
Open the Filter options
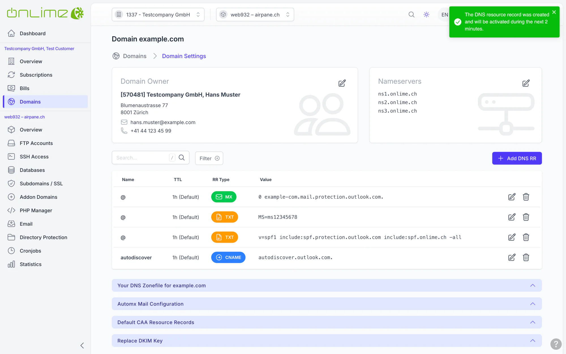click(209, 158)
